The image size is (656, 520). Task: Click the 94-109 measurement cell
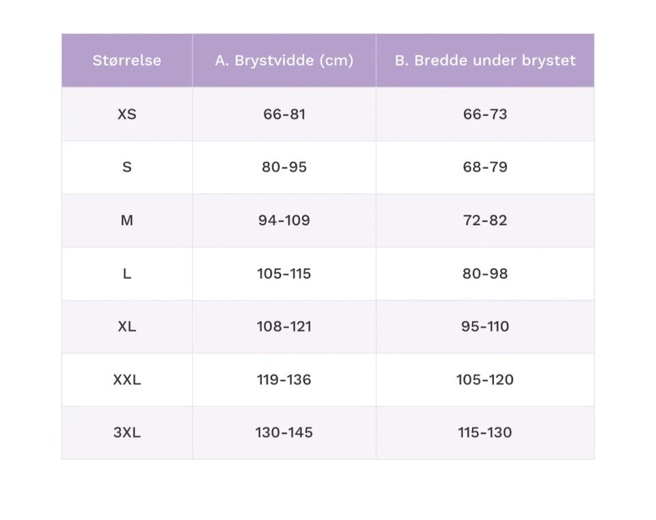point(284,220)
